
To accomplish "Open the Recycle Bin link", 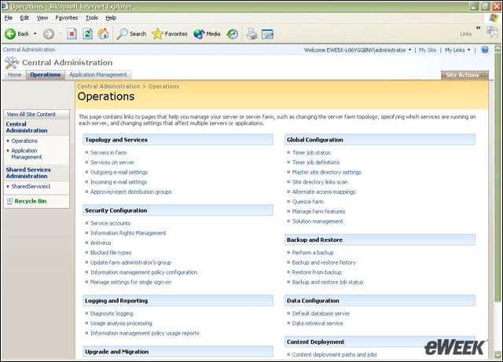I will [x=31, y=201].
